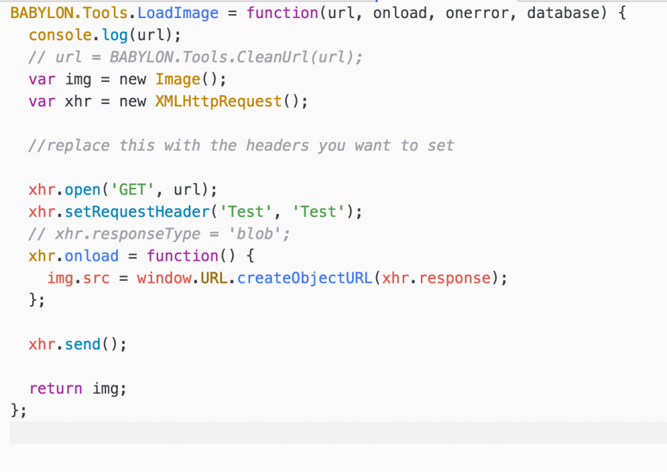Click the 'onerror' parameter in the function signature
Image resolution: width=667 pixels, height=472 pixels.
477,13
